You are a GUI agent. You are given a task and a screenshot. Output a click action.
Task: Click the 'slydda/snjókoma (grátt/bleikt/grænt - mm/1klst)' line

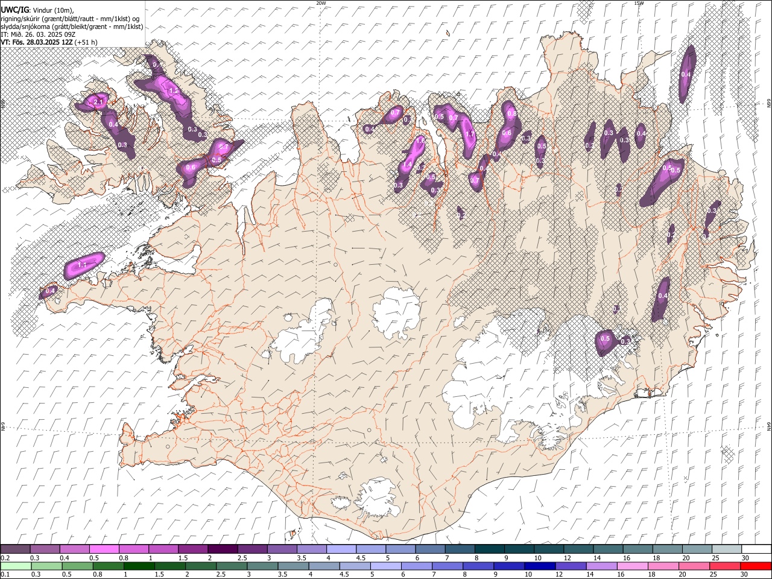click(72, 27)
